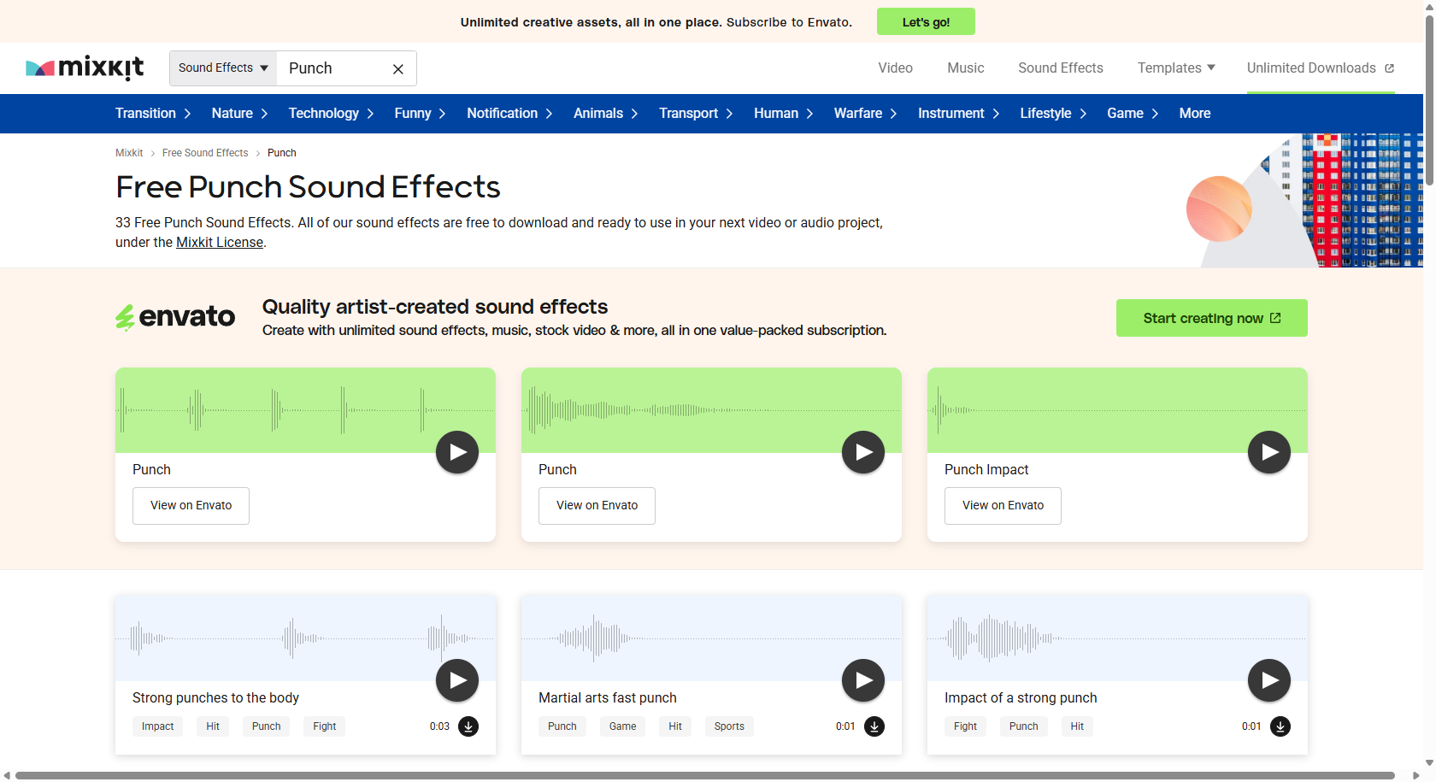This screenshot has width=1436, height=782.
Task: Click the Envato logo
Action: 174,316
